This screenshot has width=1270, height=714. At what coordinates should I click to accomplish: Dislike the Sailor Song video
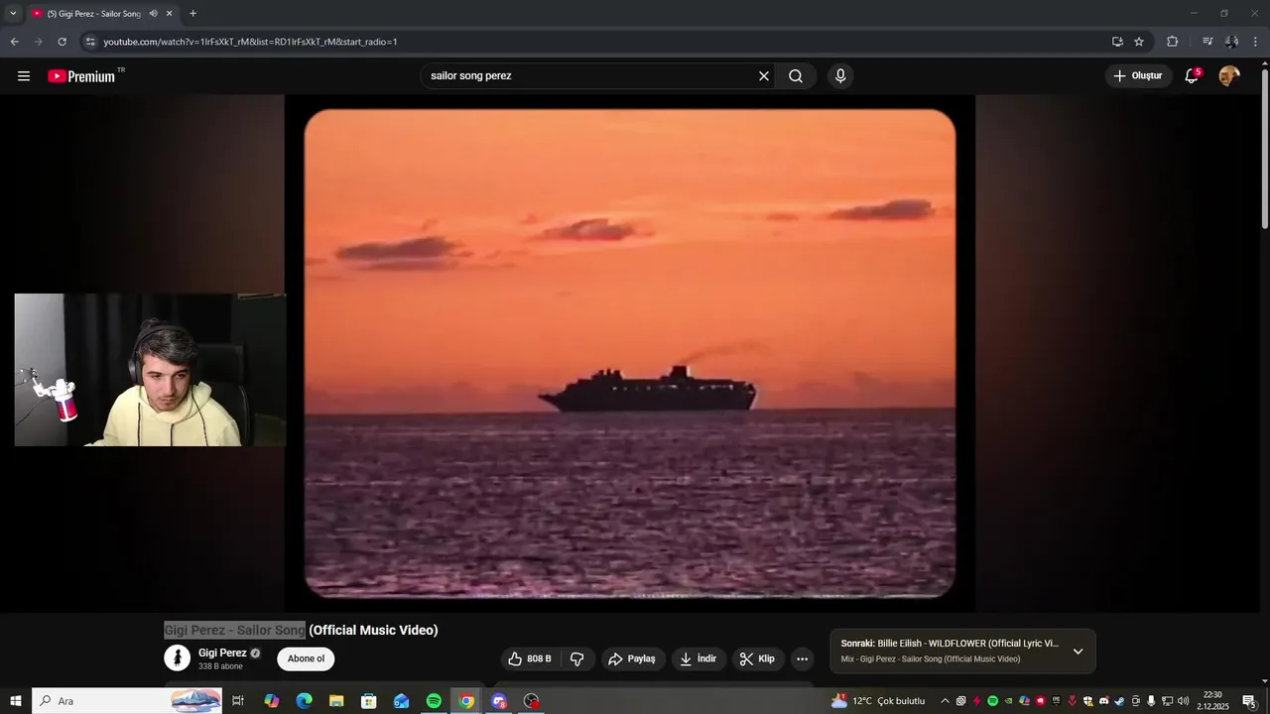click(x=577, y=658)
